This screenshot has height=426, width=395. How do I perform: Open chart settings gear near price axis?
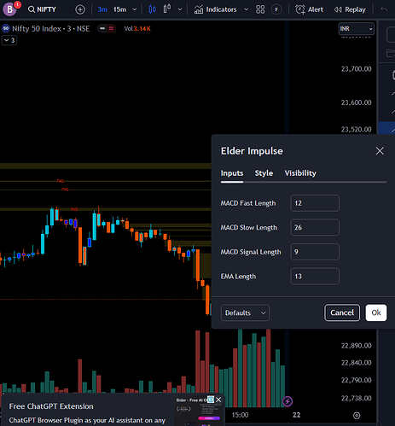(357, 416)
